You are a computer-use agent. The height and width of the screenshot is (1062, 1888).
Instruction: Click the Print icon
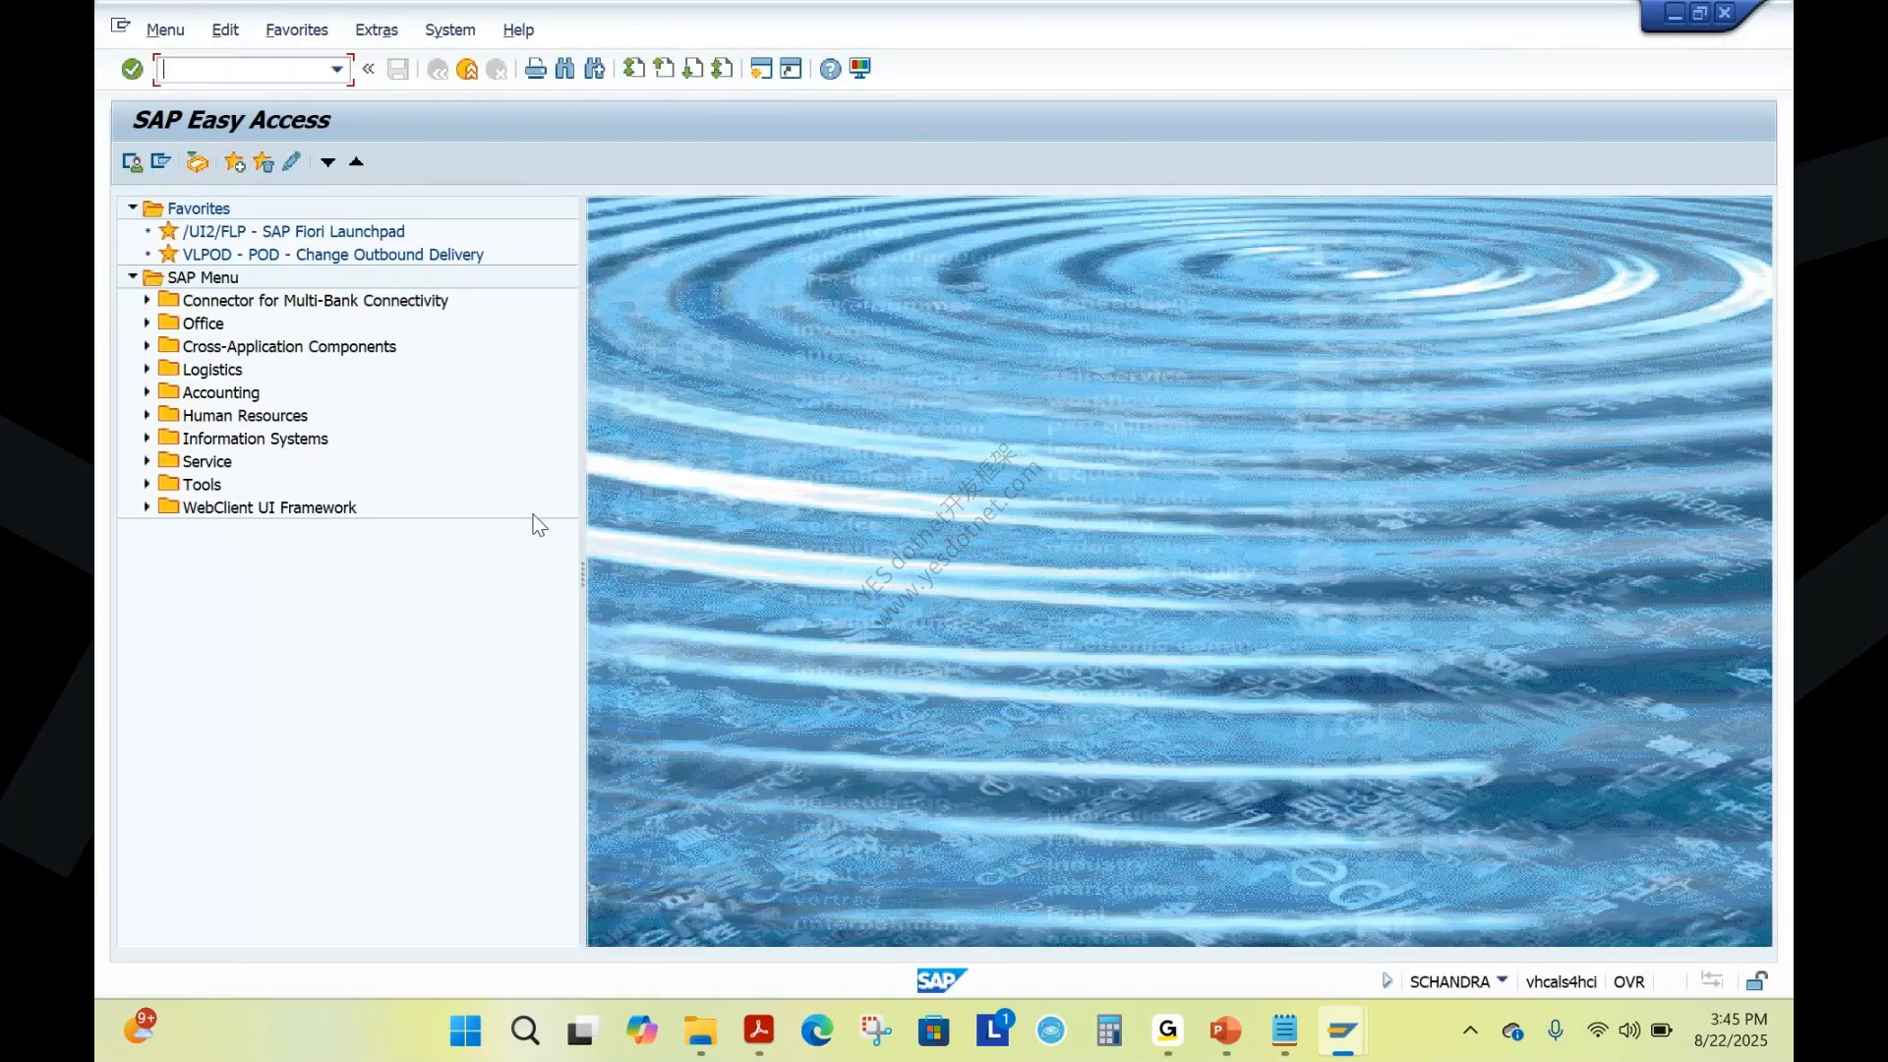pos(536,69)
